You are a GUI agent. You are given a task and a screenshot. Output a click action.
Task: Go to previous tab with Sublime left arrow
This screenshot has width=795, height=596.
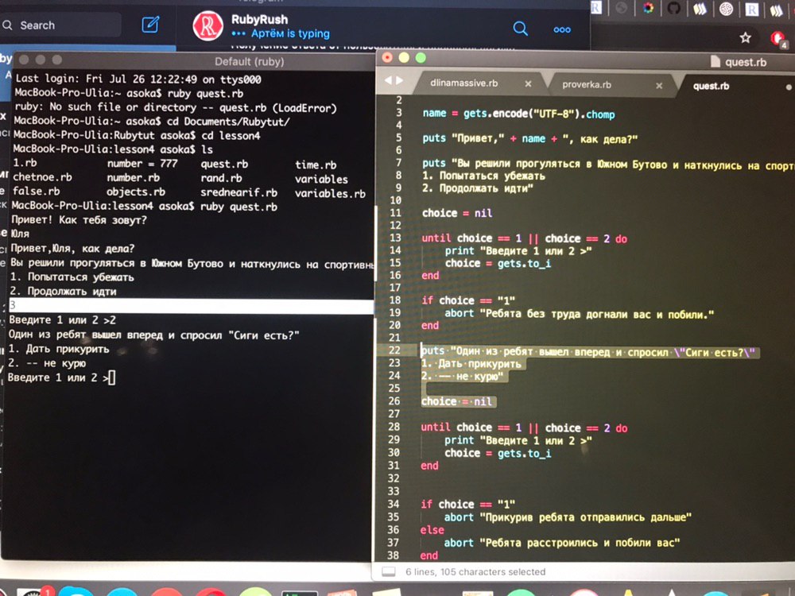(x=389, y=80)
